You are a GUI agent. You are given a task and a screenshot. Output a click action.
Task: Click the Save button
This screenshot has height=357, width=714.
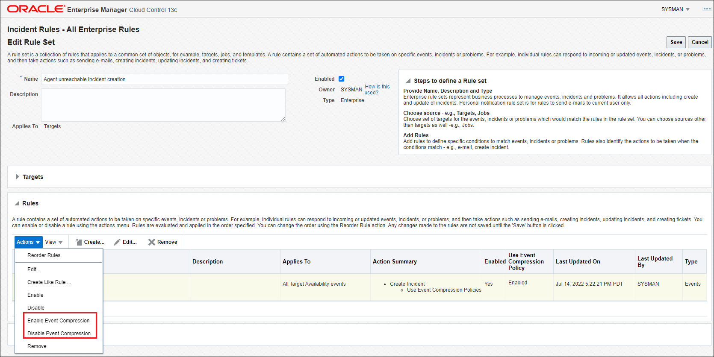click(676, 42)
